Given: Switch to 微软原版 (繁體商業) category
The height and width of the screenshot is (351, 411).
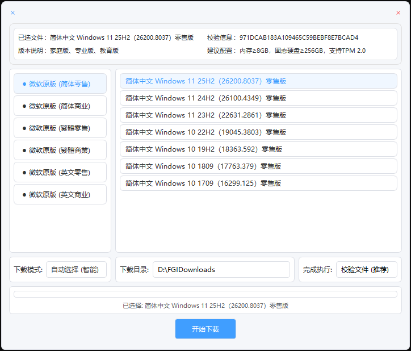Looking at the screenshot, I should (x=60, y=150).
